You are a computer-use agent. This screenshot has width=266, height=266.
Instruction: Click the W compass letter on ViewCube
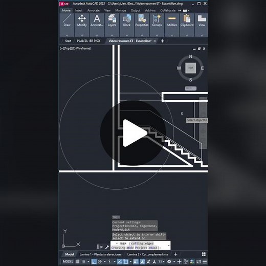click(x=179, y=68)
